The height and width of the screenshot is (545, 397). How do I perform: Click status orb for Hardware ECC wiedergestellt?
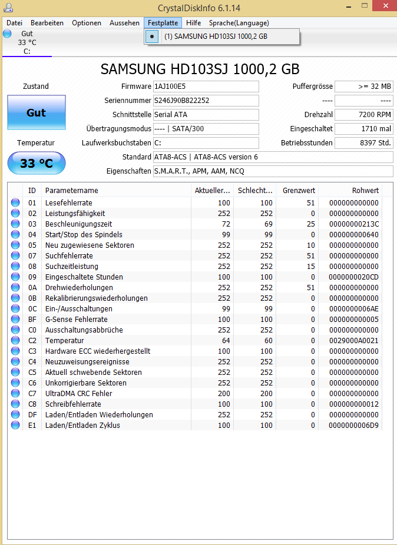[15, 351]
